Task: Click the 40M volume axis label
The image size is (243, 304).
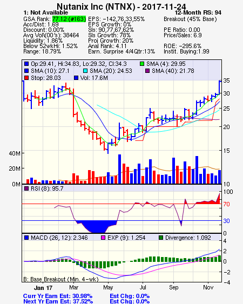Action: pyautogui.click(x=15, y=153)
